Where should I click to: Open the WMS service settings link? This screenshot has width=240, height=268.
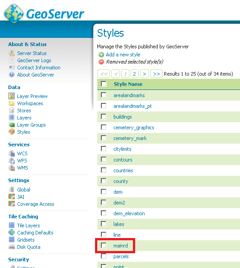click(22, 168)
